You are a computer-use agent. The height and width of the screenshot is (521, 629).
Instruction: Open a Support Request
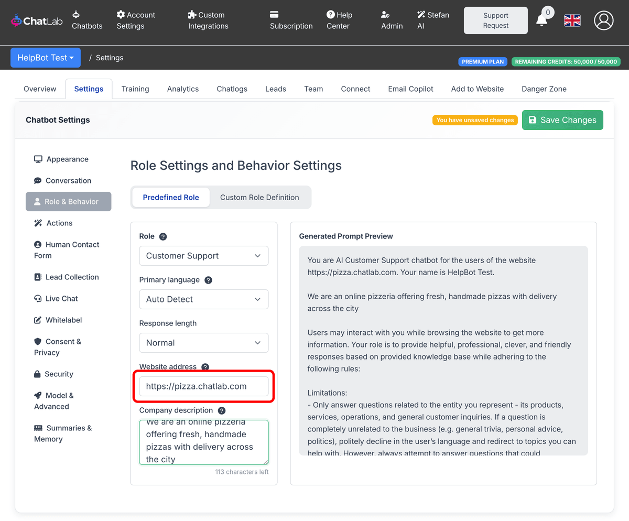coord(495,20)
